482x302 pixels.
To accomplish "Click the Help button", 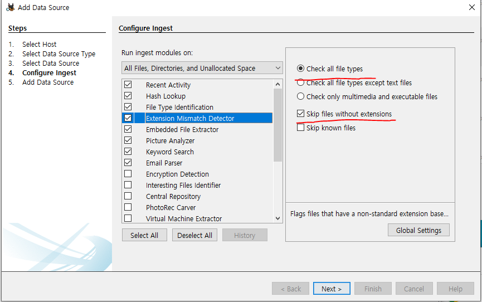I will [x=455, y=289].
